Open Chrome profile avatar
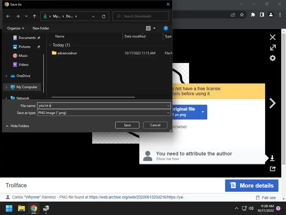Screen dimensions: 286x215 (x=271, y=15)
